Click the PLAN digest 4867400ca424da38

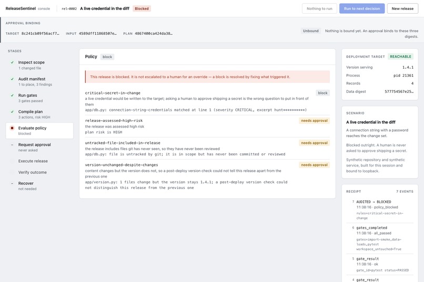[x=154, y=34]
